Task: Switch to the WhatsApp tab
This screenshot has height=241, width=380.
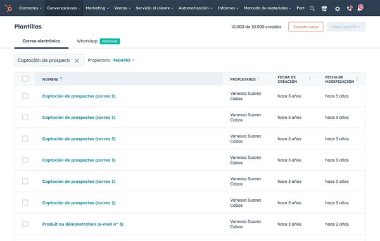Action: 87,41
